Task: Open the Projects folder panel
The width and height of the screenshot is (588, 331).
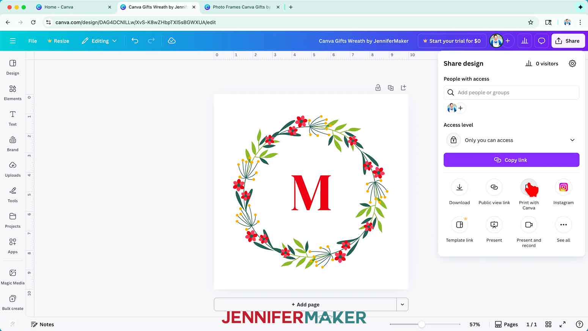Action: click(x=13, y=220)
